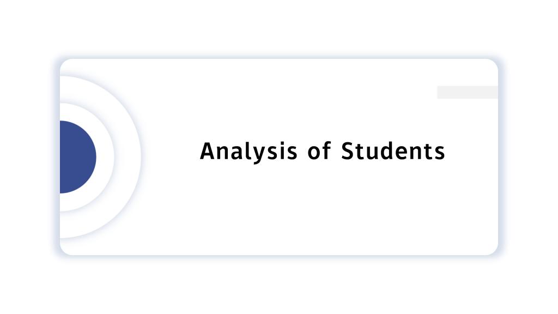This screenshot has width=558, height=314.
Task: Click the dark blue semicircle shape
Action: pyautogui.click(x=76, y=157)
